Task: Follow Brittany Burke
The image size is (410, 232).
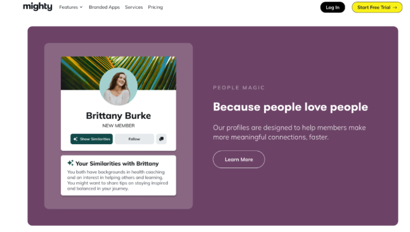Action: click(x=135, y=139)
